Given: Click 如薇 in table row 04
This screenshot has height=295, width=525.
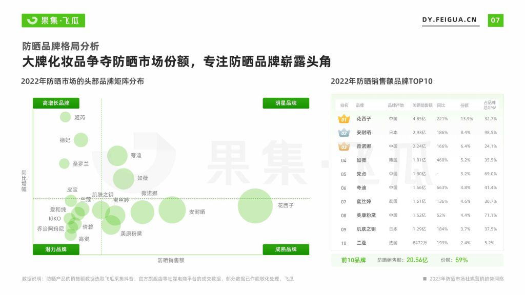Looking at the screenshot, I should click(361, 160).
